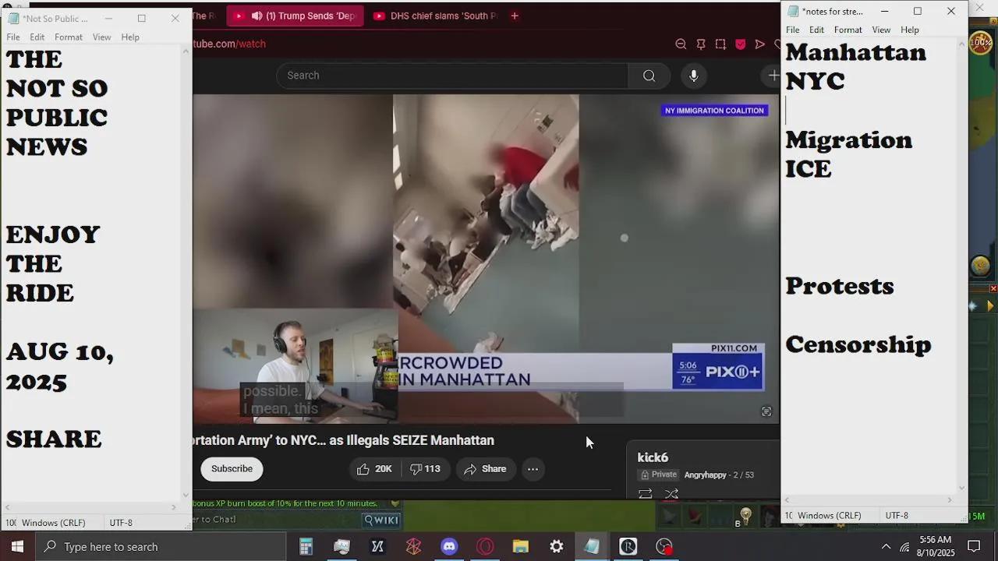998x561 pixels.
Task: Click 'Protests' text in notes window
Action: 840,286
